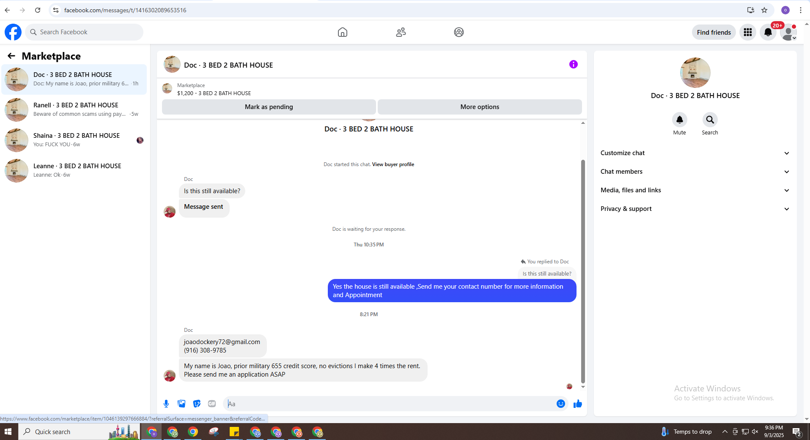Expand Customize chat section
The width and height of the screenshot is (810, 440).
tap(695, 153)
